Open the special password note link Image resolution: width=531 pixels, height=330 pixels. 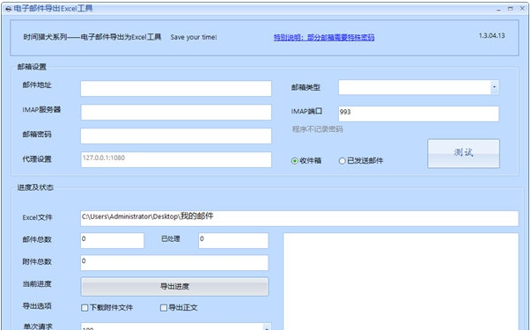pyautogui.click(x=324, y=37)
